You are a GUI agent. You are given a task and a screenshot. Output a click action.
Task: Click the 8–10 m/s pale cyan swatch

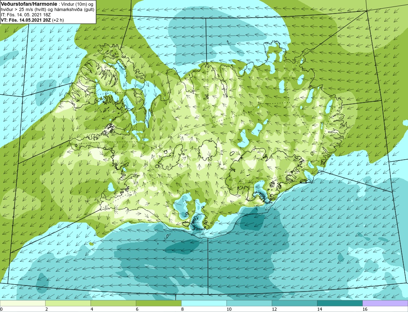click(x=204, y=303)
